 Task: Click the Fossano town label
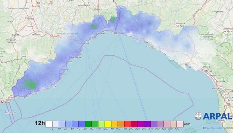coord(29,18)
